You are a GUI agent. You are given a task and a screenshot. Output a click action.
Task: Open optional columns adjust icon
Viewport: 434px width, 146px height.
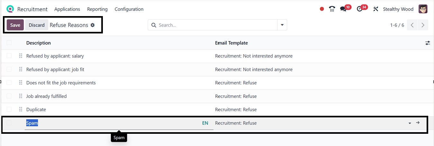coord(428,43)
